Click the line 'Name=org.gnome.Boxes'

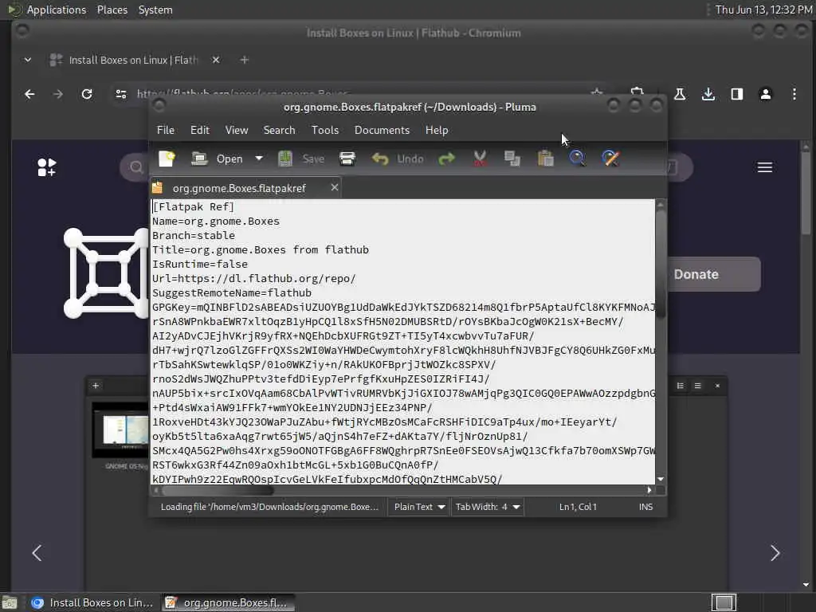point(215,222)
